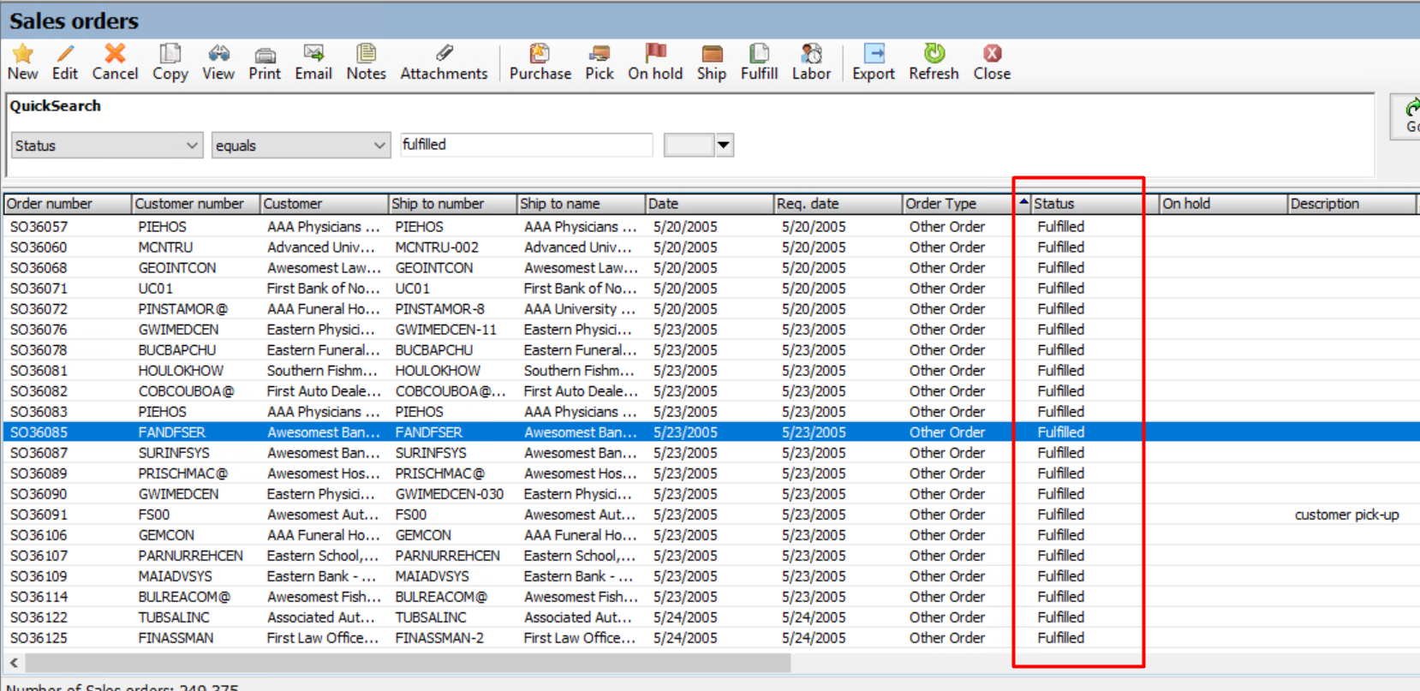Click the New sales order icon
The width and height of the screenshot is (1420, 691).
23,54
